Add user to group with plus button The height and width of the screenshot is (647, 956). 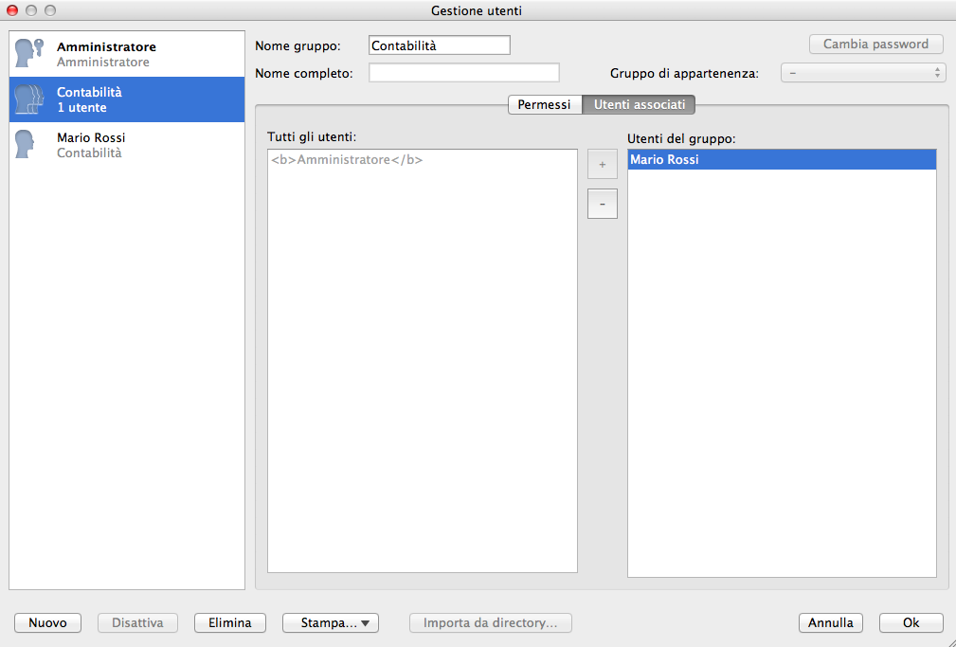[602, 164]
